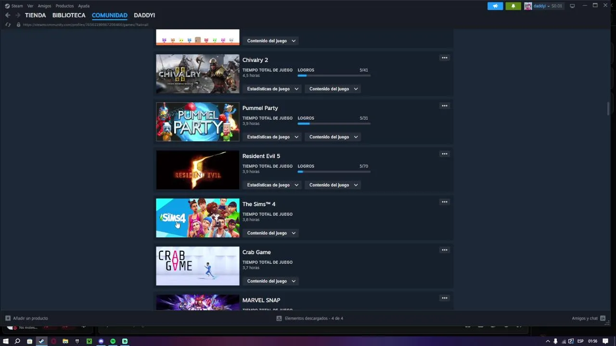Go forward with the navigation arrow
Screen dimensions: 616x346
tap(18, 15)
